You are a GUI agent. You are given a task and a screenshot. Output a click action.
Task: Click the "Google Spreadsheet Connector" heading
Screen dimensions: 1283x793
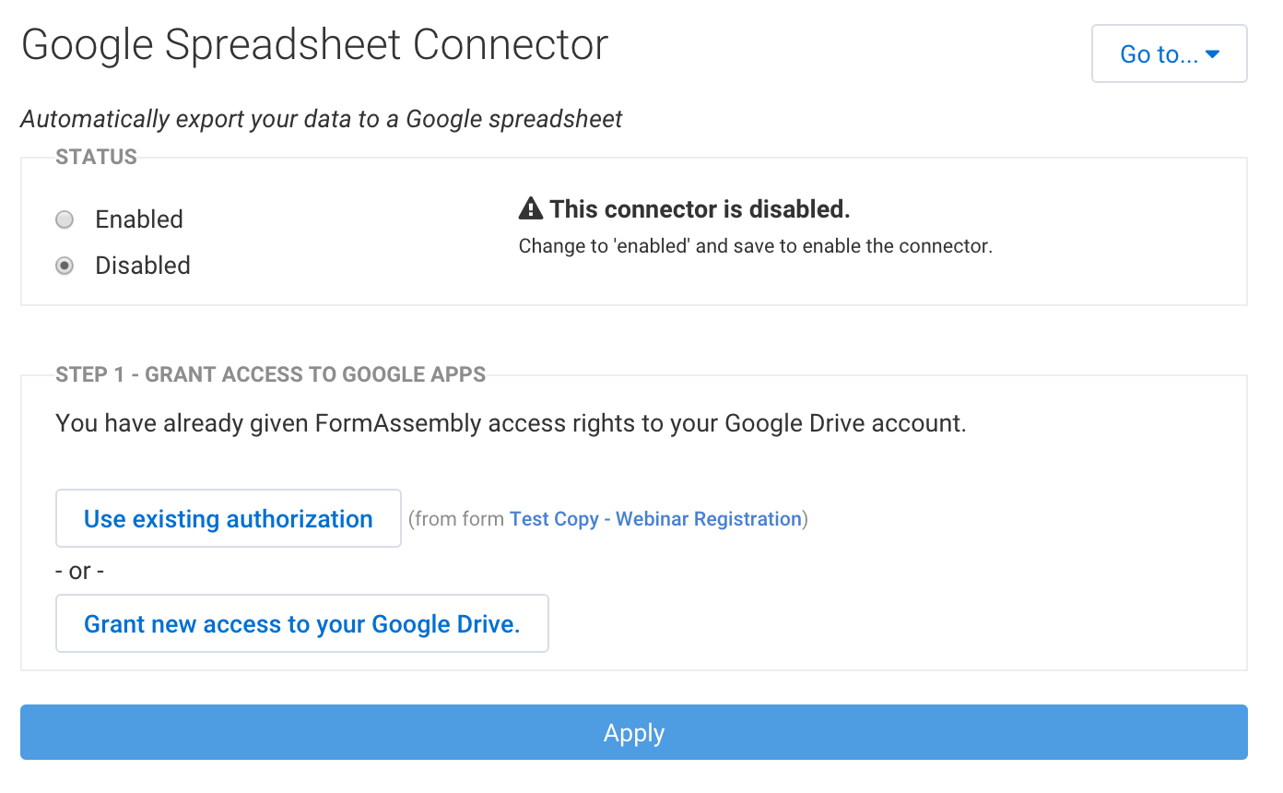click(315, 45)
